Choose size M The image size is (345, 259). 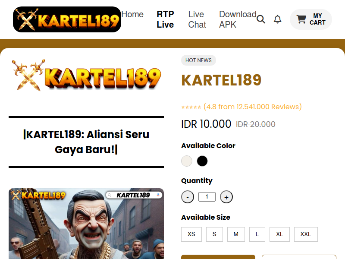click(236, 234)
